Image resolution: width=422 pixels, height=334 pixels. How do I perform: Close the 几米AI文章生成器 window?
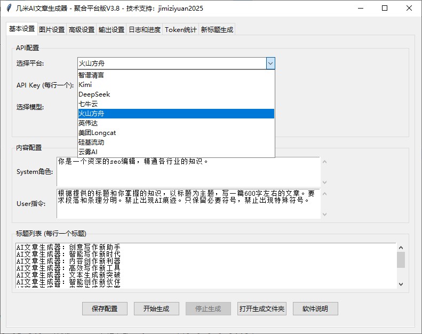(x=409, y=8)
